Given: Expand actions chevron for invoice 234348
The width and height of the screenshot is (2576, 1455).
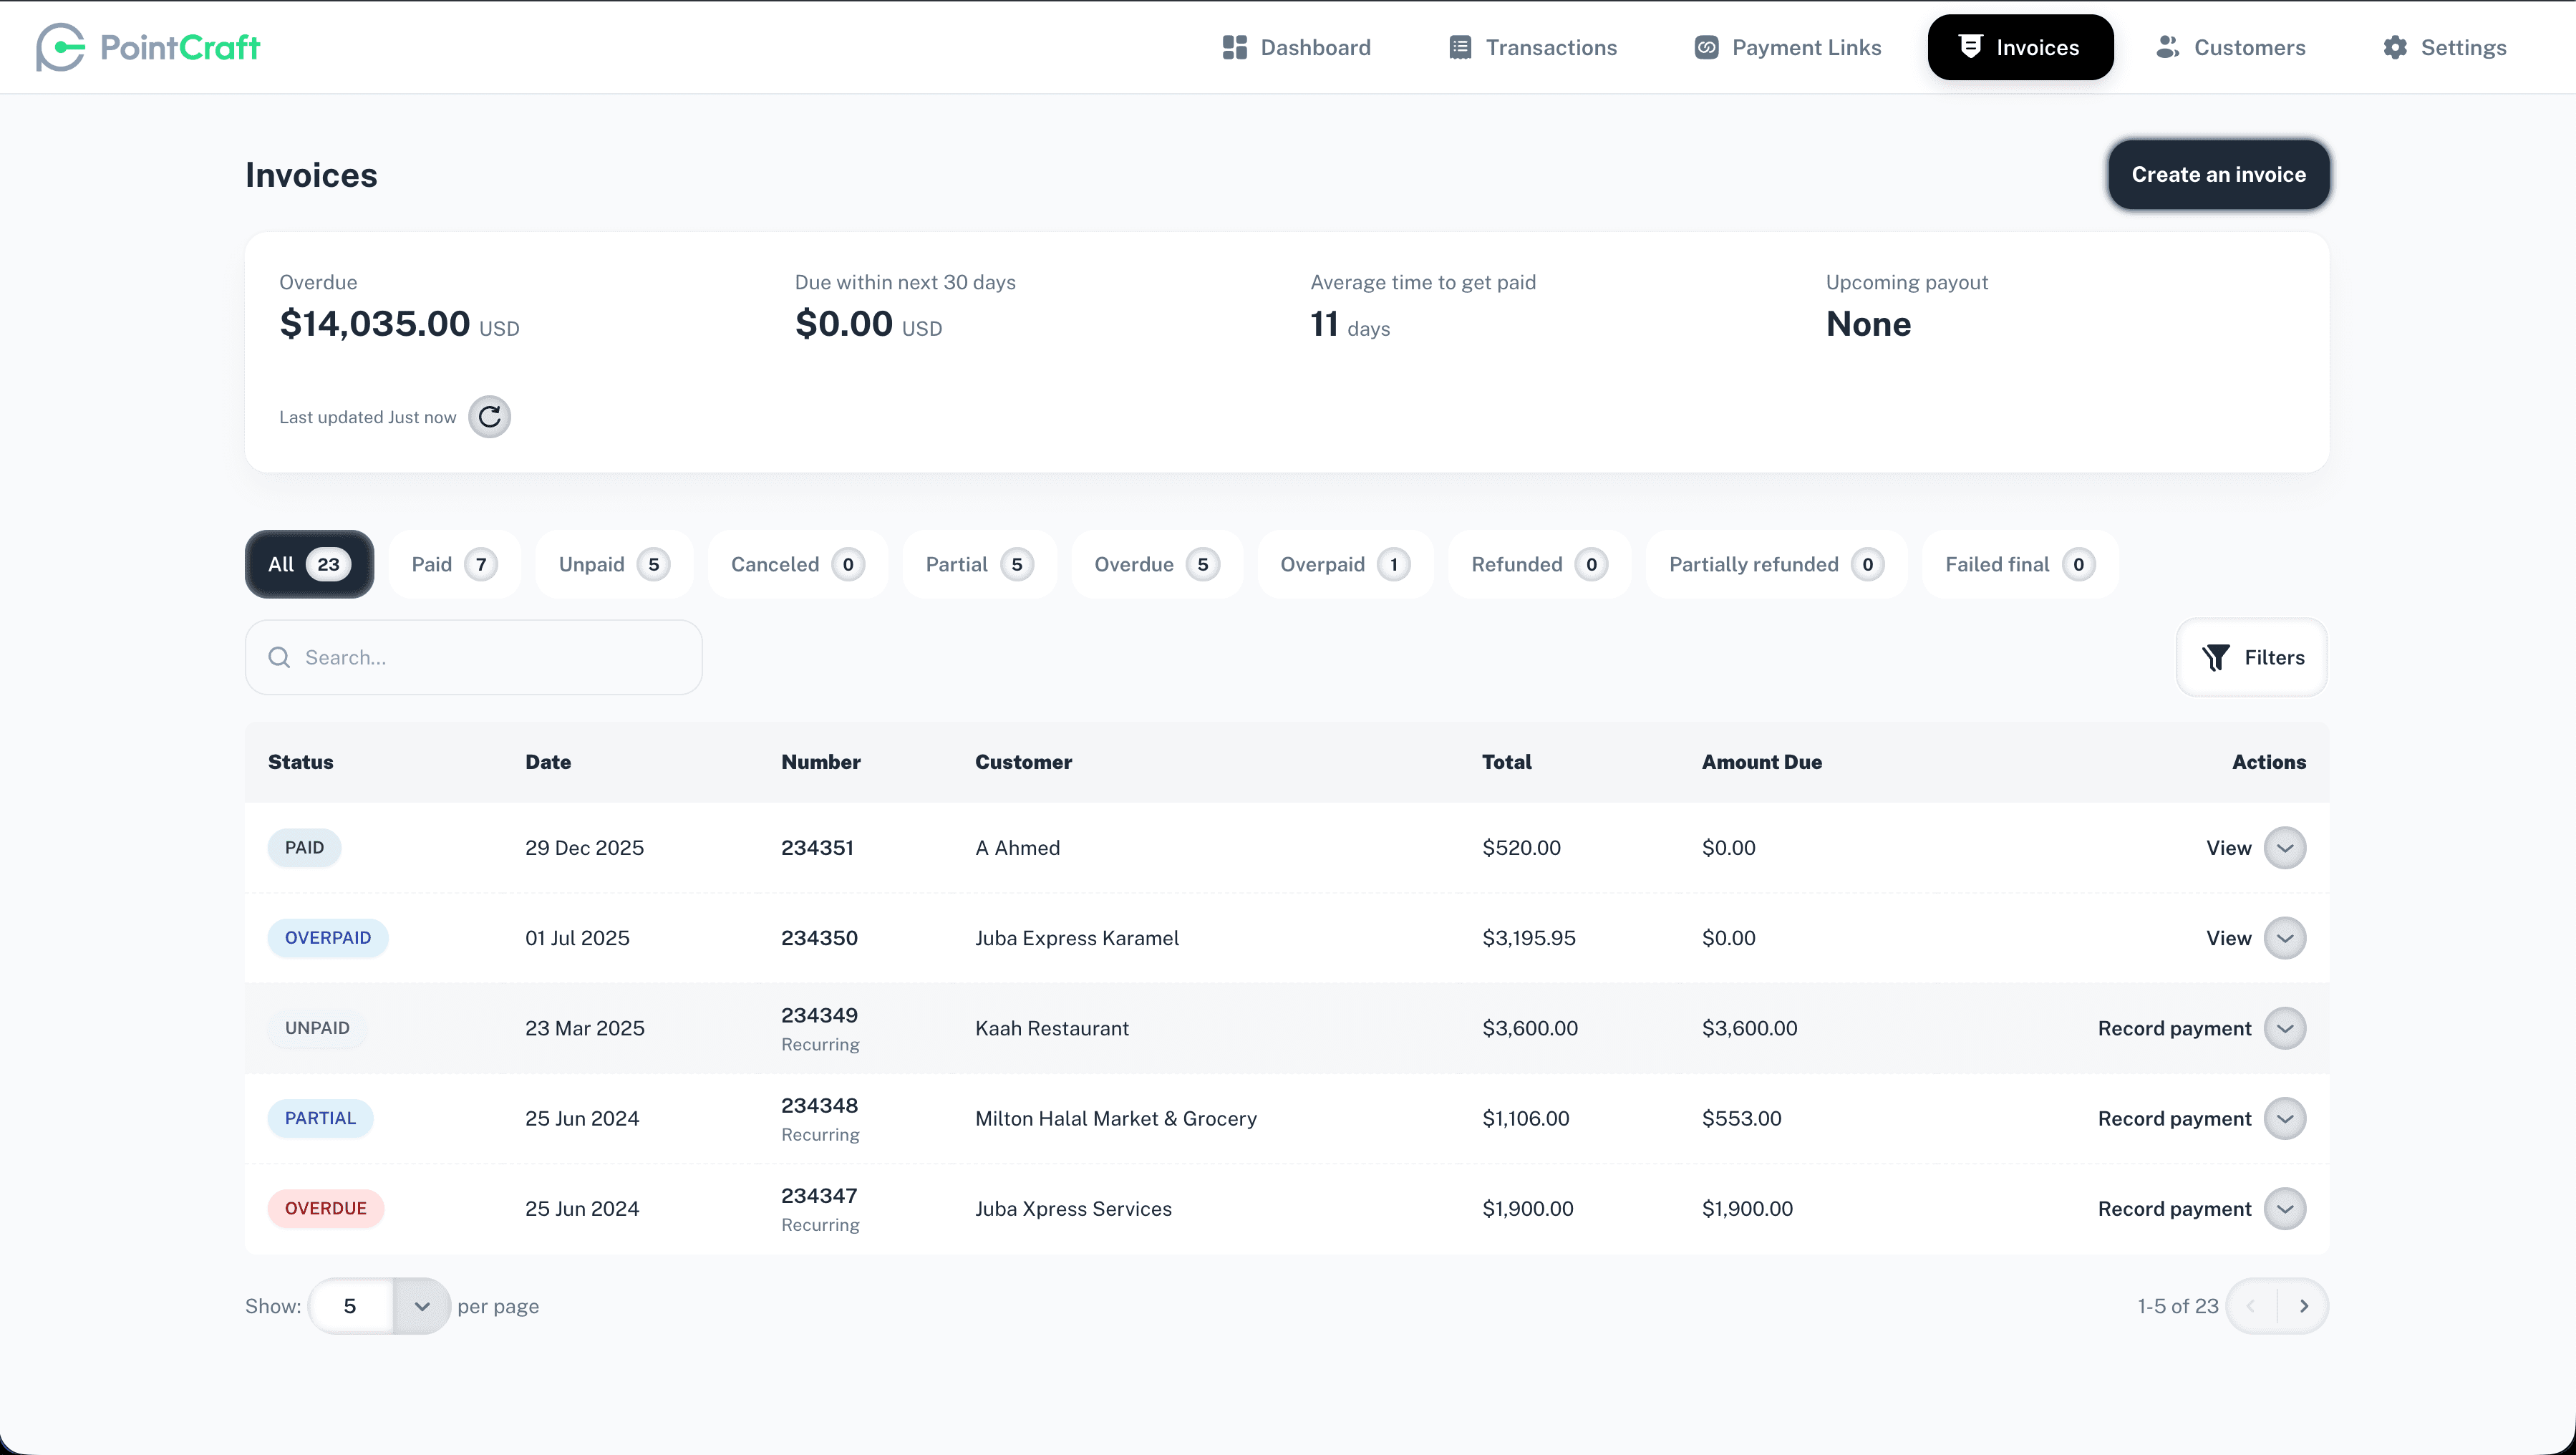Looking at the screenshot, I should pos(2285,1118).
